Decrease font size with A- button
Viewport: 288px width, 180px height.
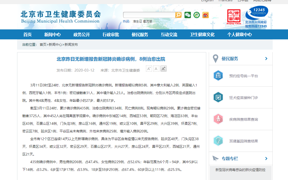[149, 69]
